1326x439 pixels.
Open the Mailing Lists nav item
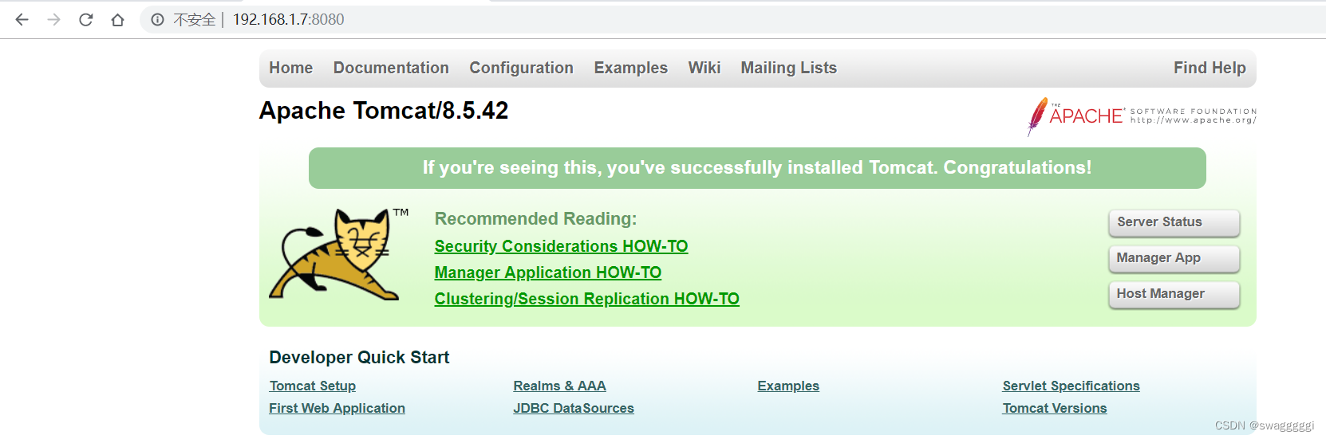coord(788,69)
